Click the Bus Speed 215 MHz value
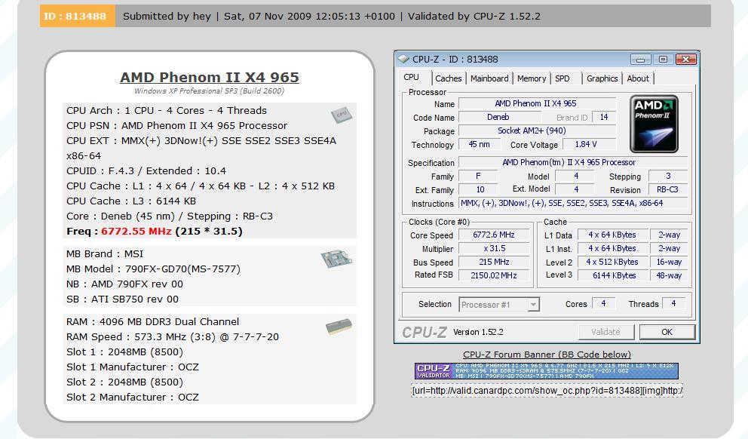748x439 pixels. tap(494, 262)
